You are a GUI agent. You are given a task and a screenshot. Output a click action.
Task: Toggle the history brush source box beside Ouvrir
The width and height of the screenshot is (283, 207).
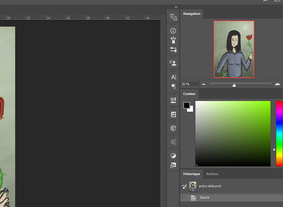(184, 198)
